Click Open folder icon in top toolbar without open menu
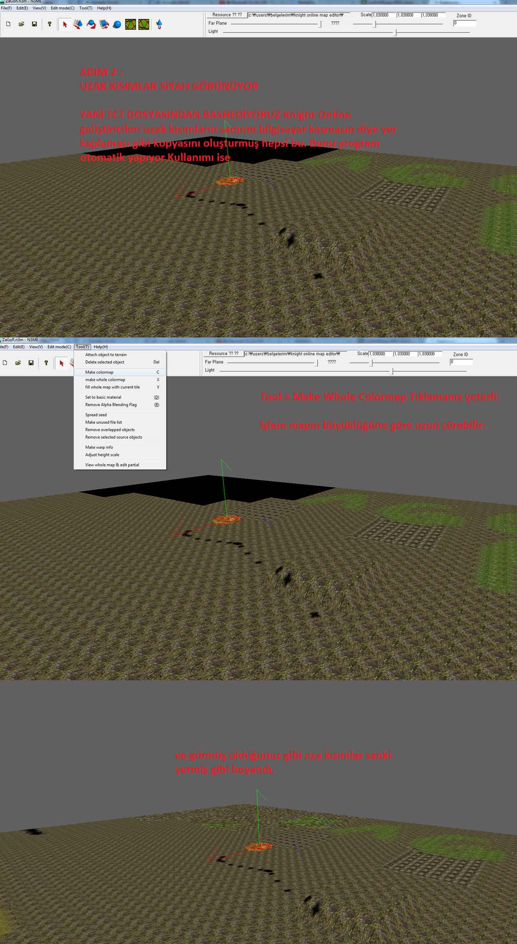The width and height of the screenshot is (517, 944). pos(21,24)
